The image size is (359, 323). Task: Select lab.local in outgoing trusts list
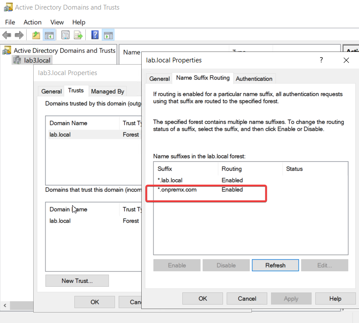click(x=60, y=134)
